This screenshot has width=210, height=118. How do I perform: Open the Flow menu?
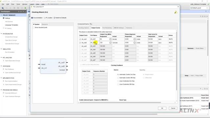(12, 4)
